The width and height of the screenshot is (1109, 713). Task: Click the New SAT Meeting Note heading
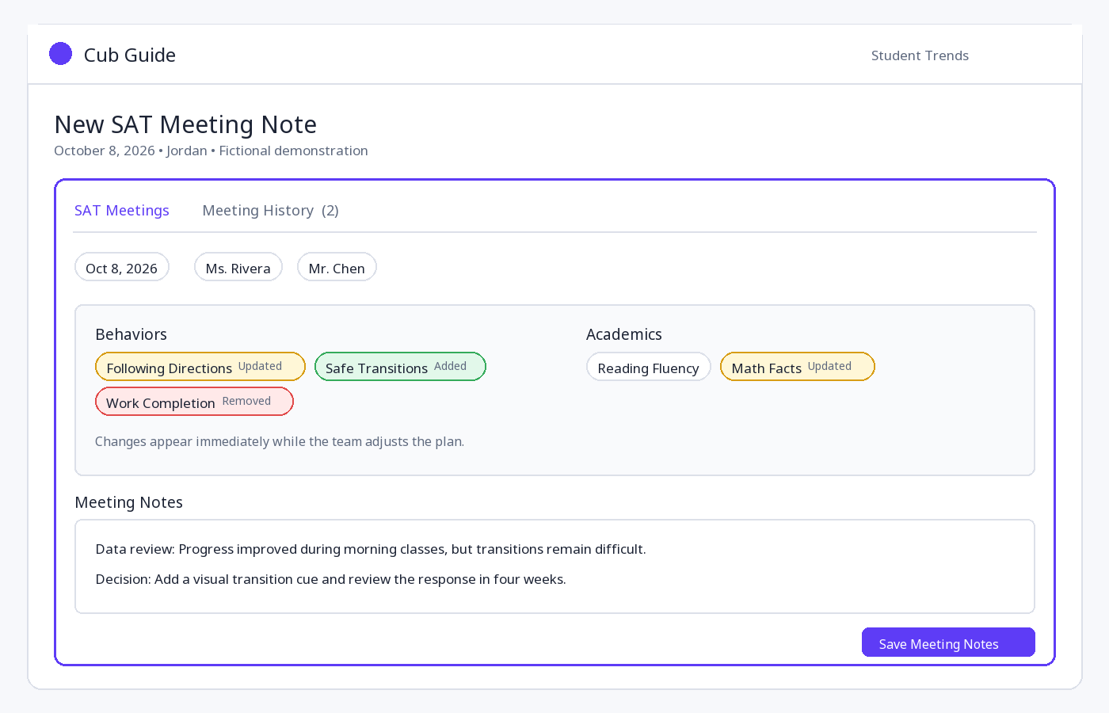click(185, 124)
